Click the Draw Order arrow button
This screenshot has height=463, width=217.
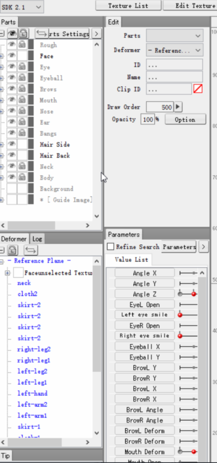[178, 107]
